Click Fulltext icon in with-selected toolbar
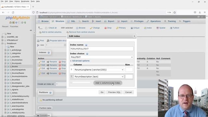The image size is (208, 117). coord(171,28)
